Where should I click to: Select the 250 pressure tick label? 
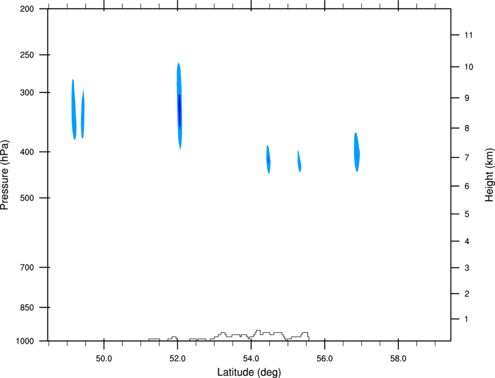27,55
